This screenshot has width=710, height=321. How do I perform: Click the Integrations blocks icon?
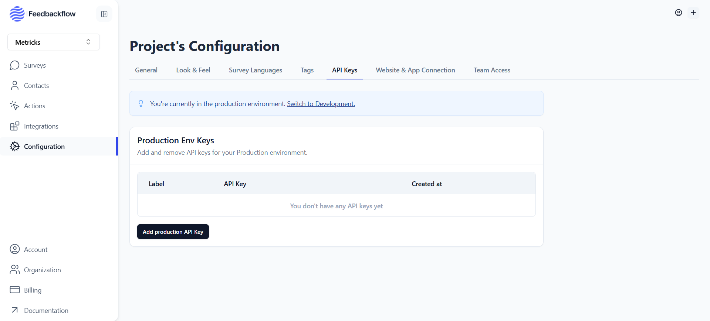pos(15,126)
